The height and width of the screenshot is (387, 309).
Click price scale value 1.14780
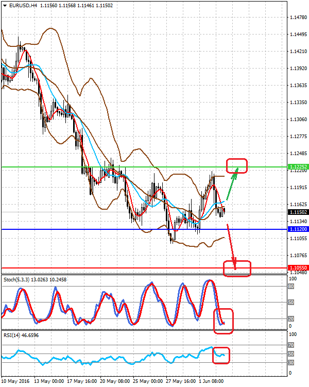click(298, 18)
